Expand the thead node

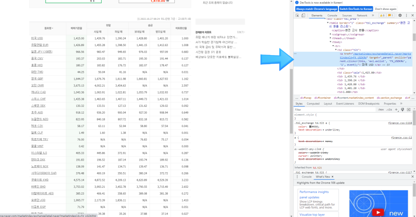(330, 38)
